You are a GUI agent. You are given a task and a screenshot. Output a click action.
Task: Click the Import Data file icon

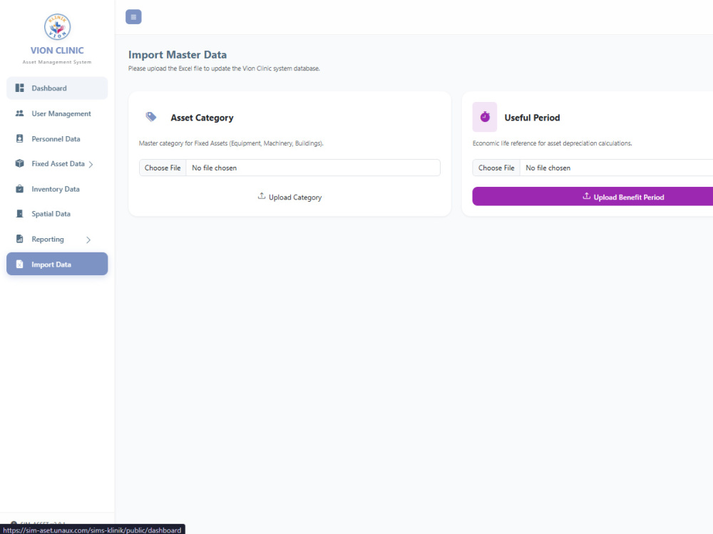(x=19, y=264)
